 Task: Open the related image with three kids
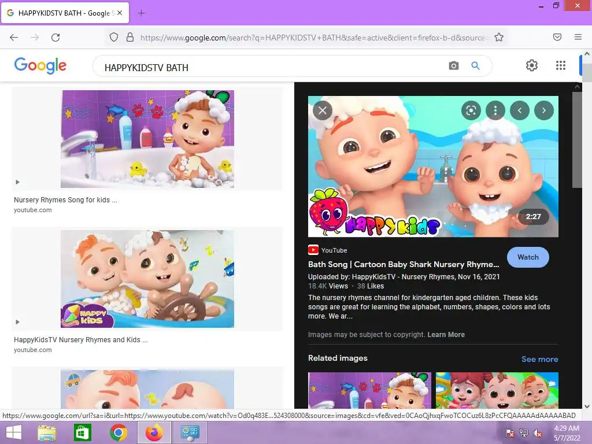tap(497, 390)
